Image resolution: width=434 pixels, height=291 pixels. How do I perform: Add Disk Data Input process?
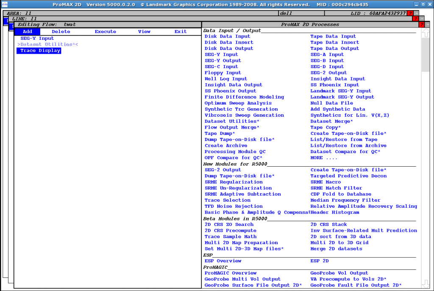click(227, 36)
